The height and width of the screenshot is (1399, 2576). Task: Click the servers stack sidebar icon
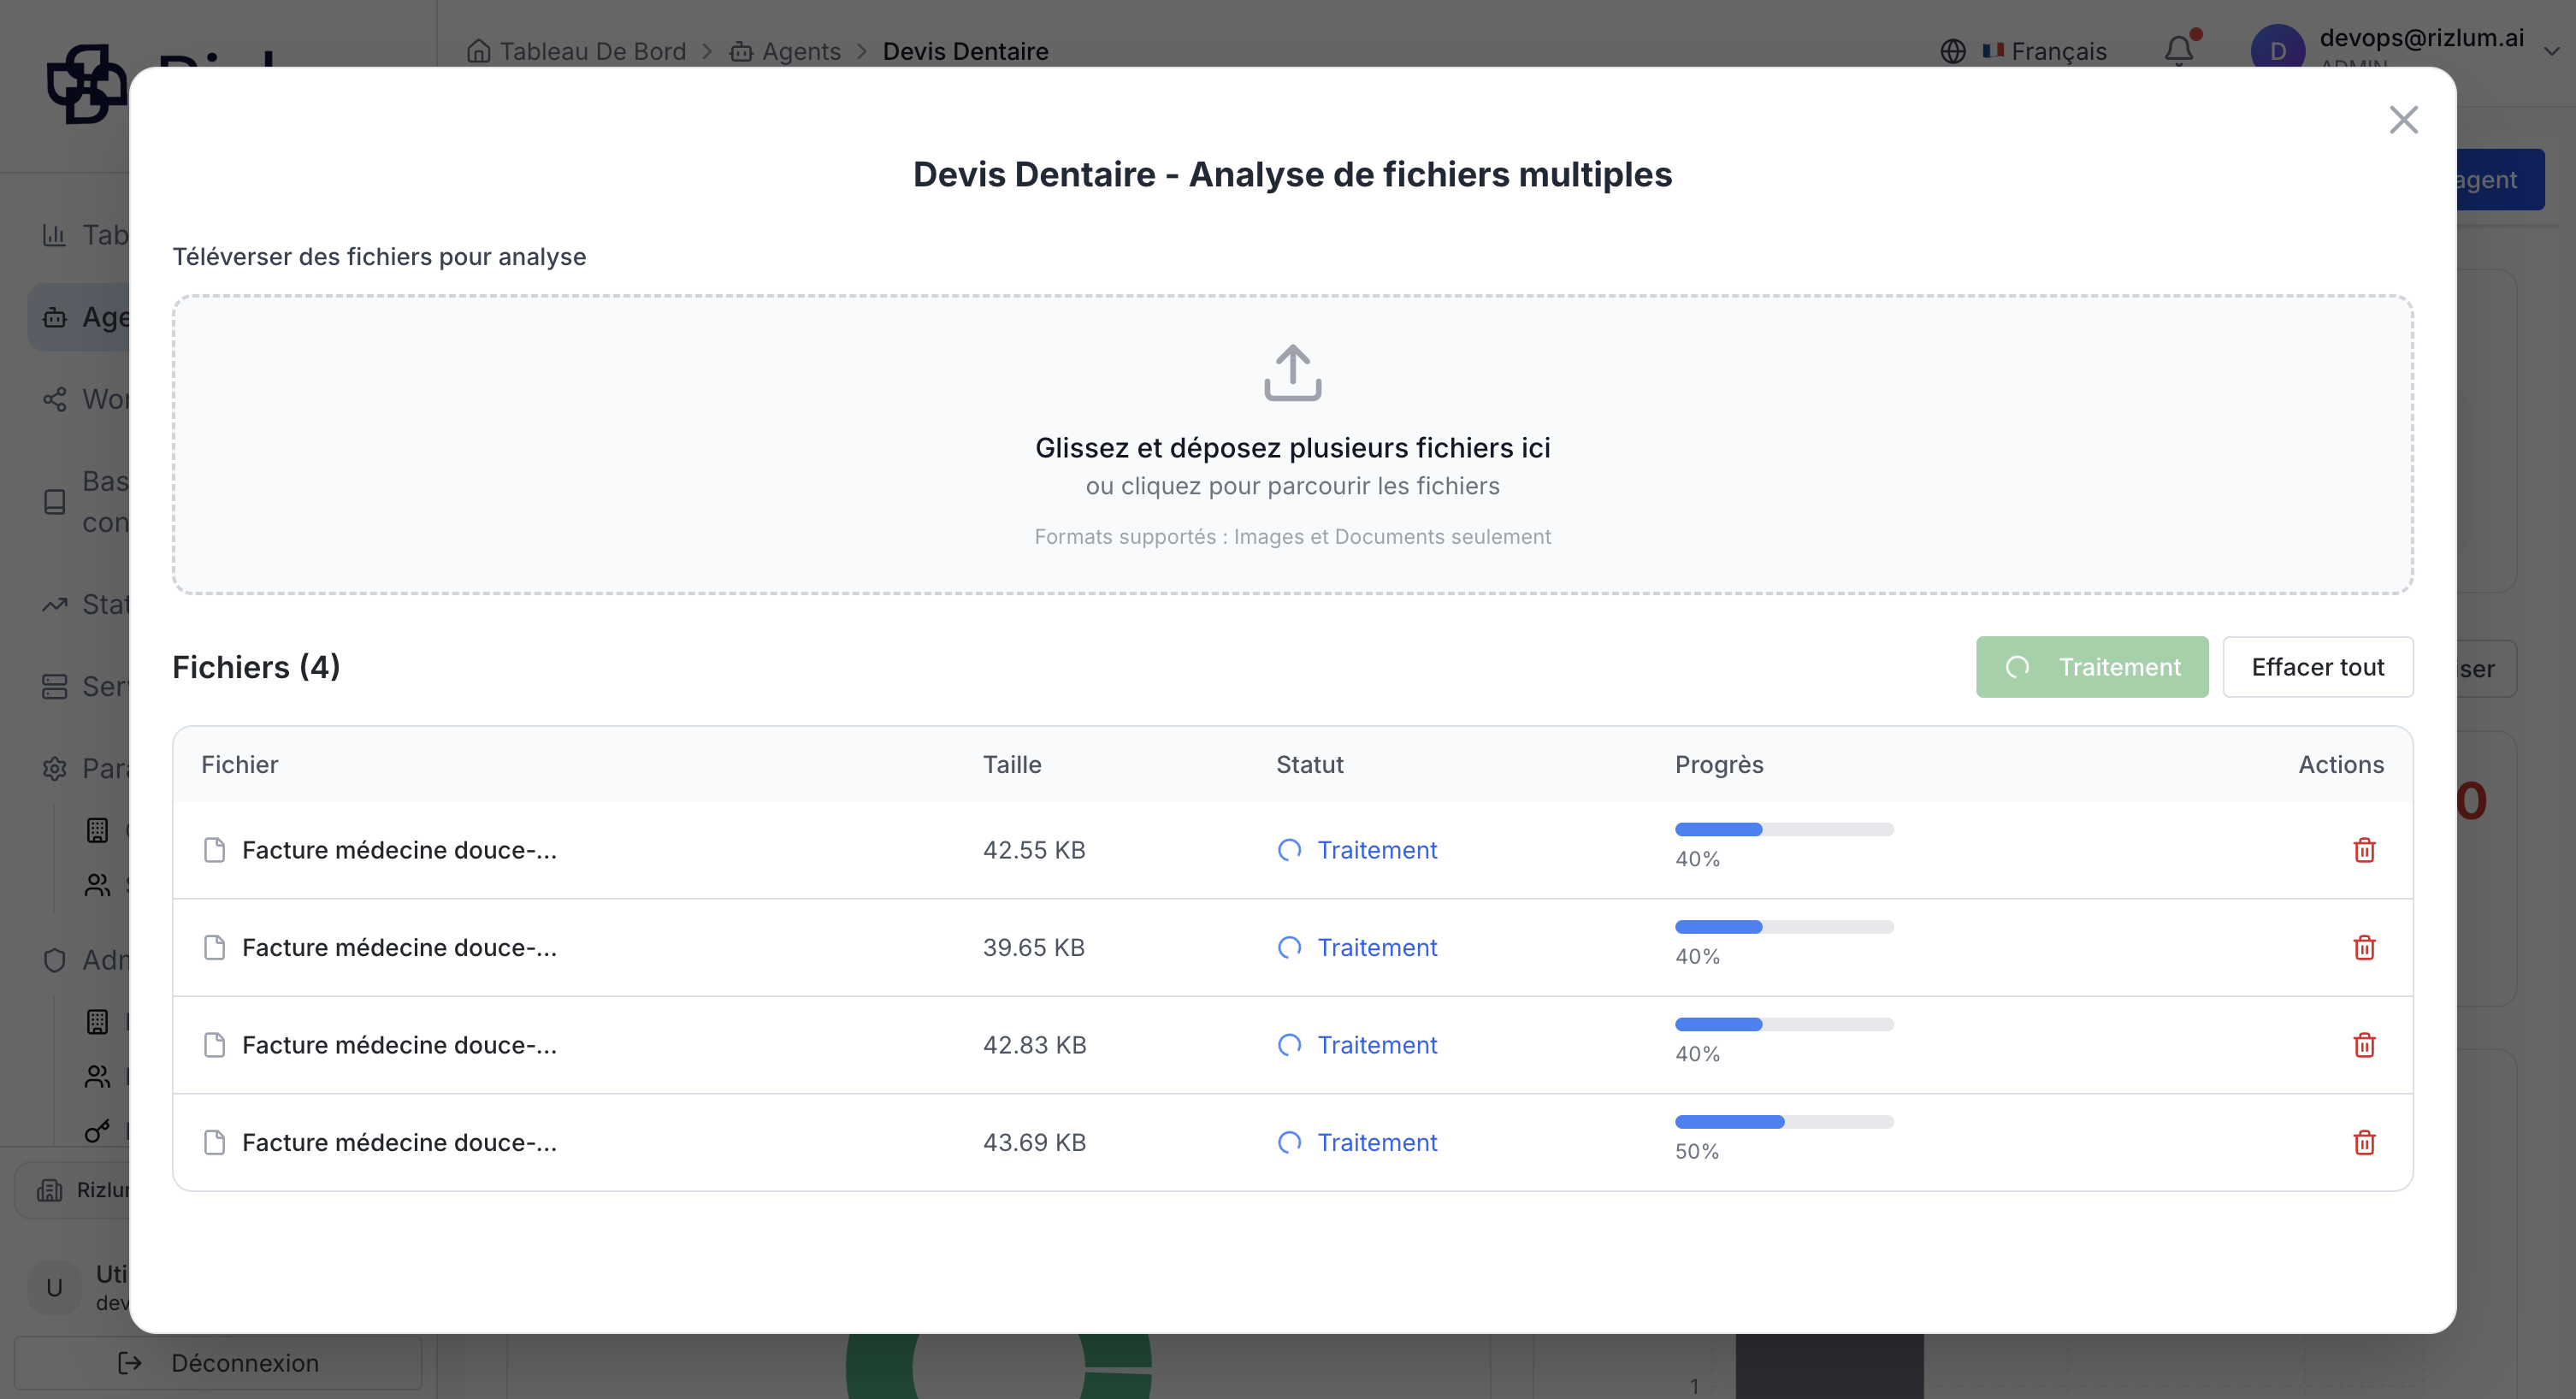(x=54, y=686)
